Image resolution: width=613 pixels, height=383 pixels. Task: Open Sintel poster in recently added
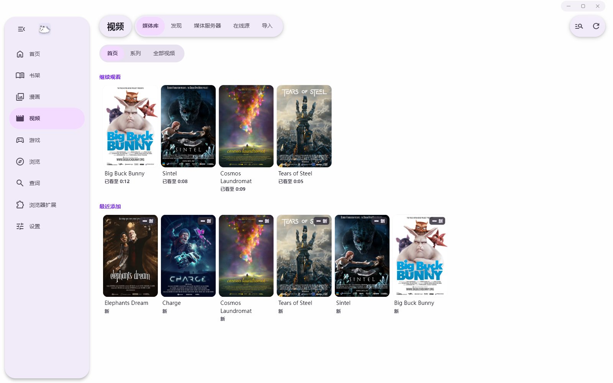pos(362,256)
